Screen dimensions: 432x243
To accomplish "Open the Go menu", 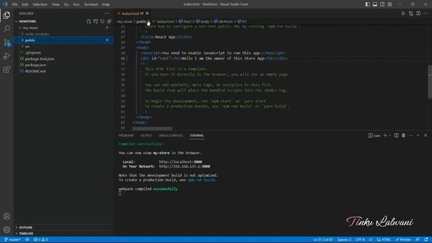I will [66, 5].
